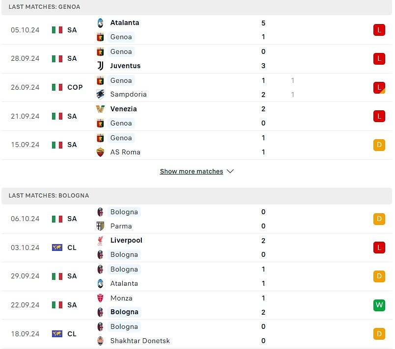
Task: Click the green W result badge
Action: pyautogui.click(x=379, y=305)
